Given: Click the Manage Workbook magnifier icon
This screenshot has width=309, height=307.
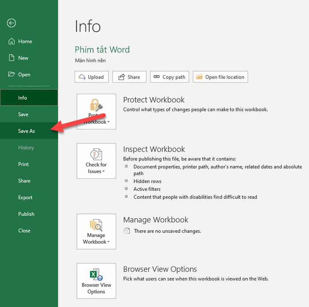Looking at the screenshot, I should click(96, 225).
